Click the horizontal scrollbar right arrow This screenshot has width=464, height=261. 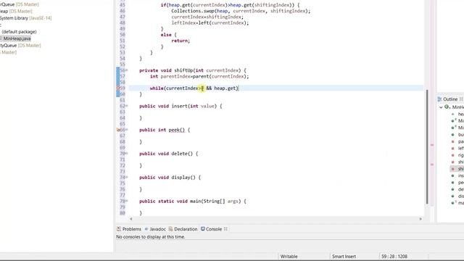coord(420,219)
